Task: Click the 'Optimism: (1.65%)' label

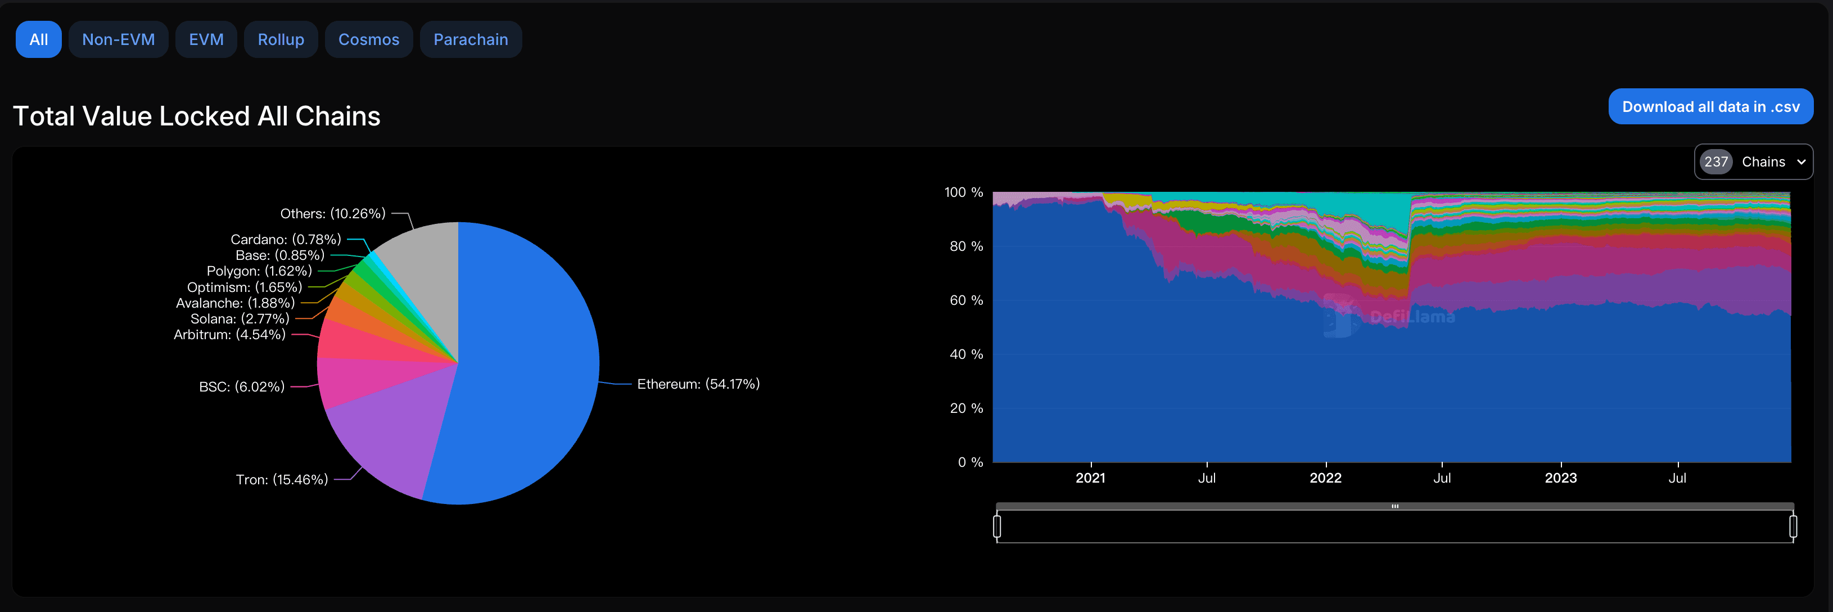Action: coord(245,287)
